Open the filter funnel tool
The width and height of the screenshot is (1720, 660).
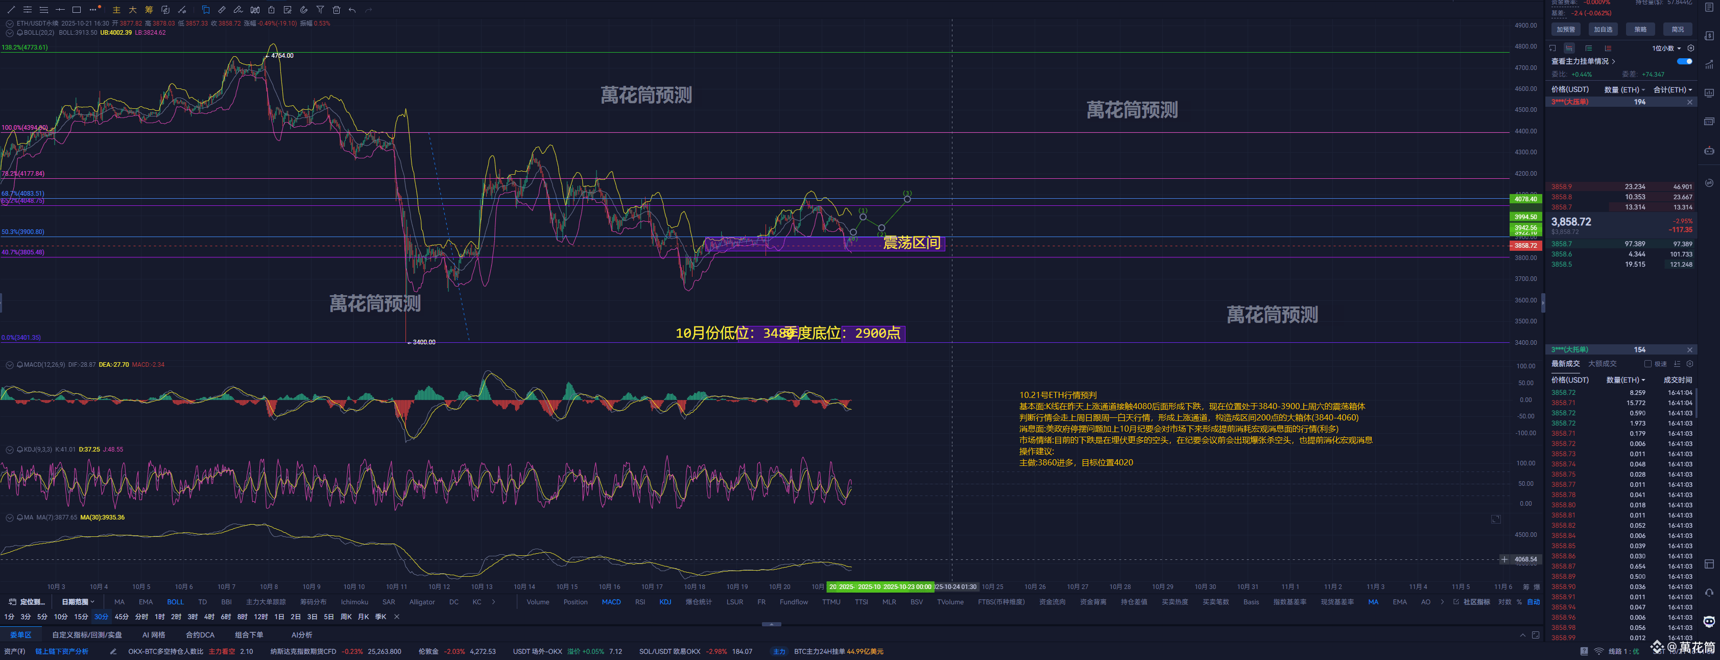pos(321,9)
